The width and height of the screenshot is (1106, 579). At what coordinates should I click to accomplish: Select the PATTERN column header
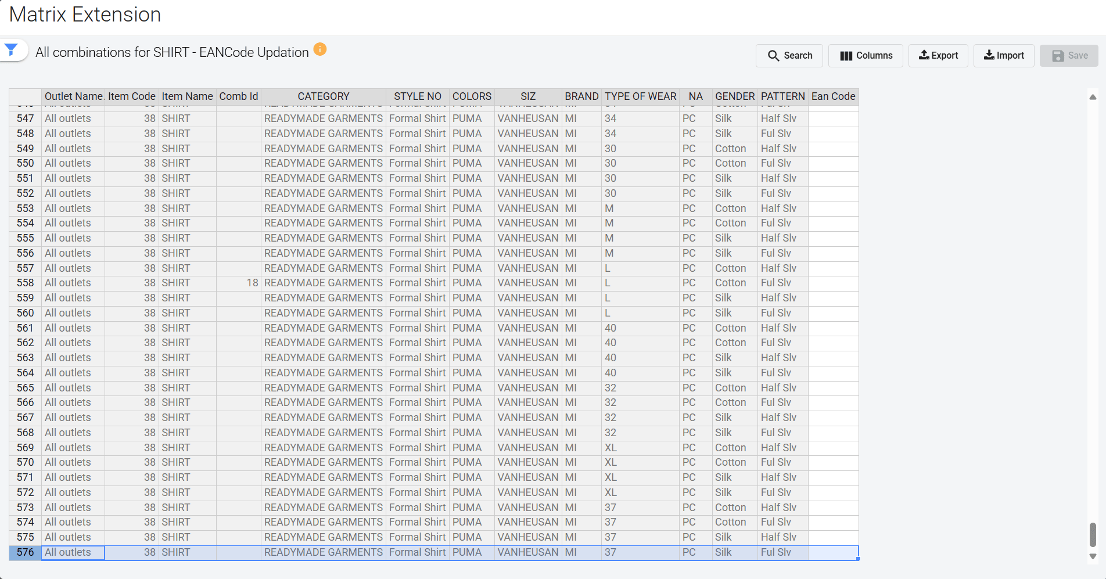click(783, 96)
